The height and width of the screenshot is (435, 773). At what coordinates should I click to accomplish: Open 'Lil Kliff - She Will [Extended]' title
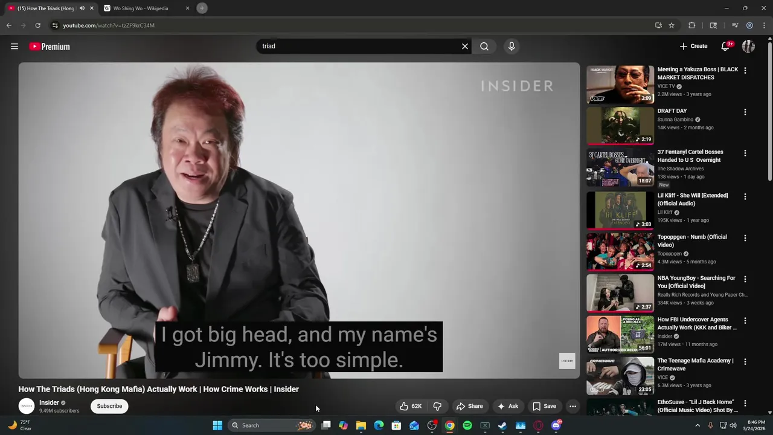[693, 199]
